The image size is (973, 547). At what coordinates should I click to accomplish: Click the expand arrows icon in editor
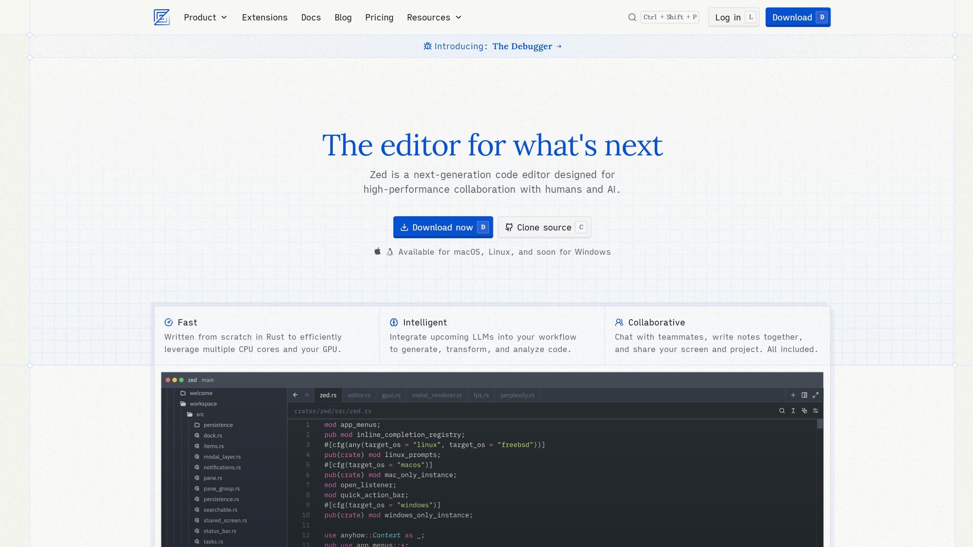point(815,395)
